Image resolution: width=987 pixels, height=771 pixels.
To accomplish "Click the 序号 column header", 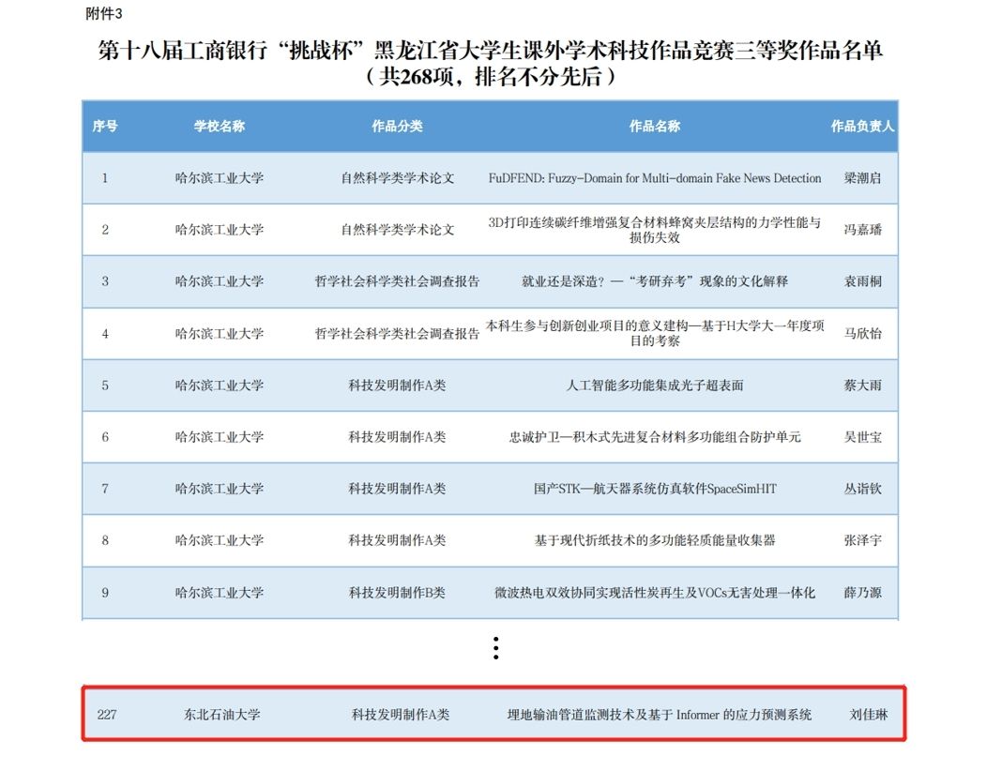I will click(104, 126).
